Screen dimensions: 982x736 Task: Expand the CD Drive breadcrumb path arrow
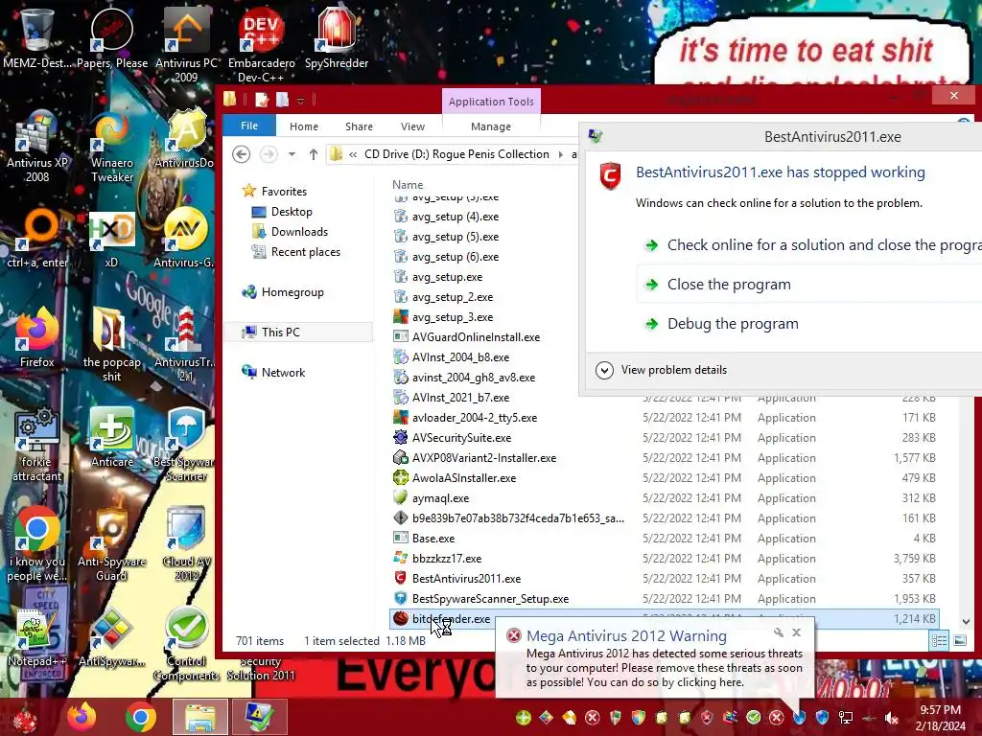tap(560, 154)
